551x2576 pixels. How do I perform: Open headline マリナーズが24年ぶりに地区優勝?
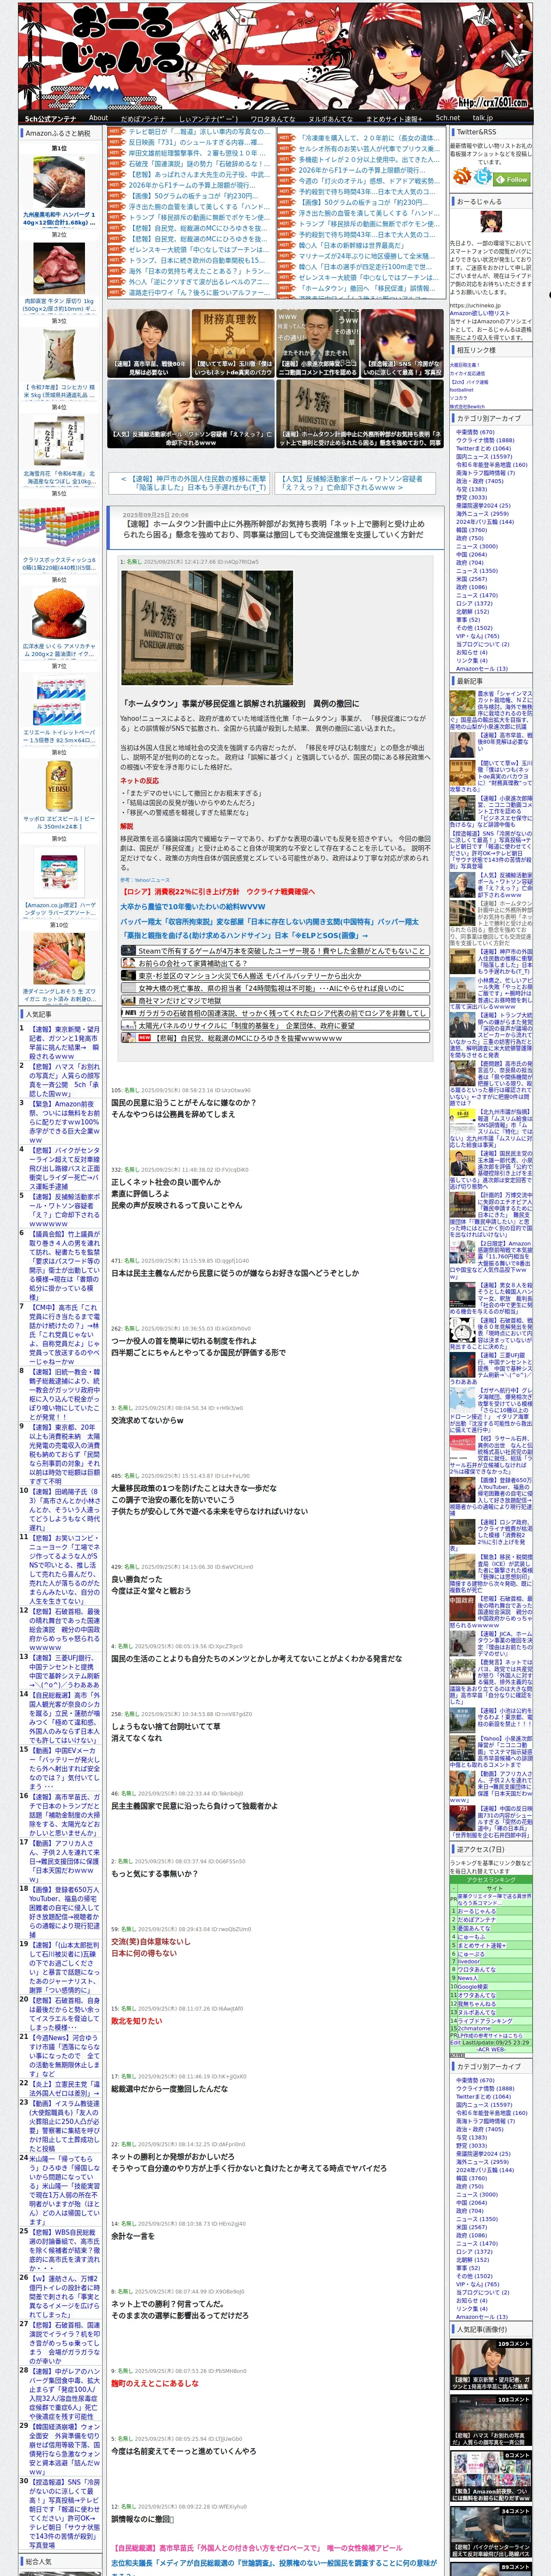(x=365, y=256)
